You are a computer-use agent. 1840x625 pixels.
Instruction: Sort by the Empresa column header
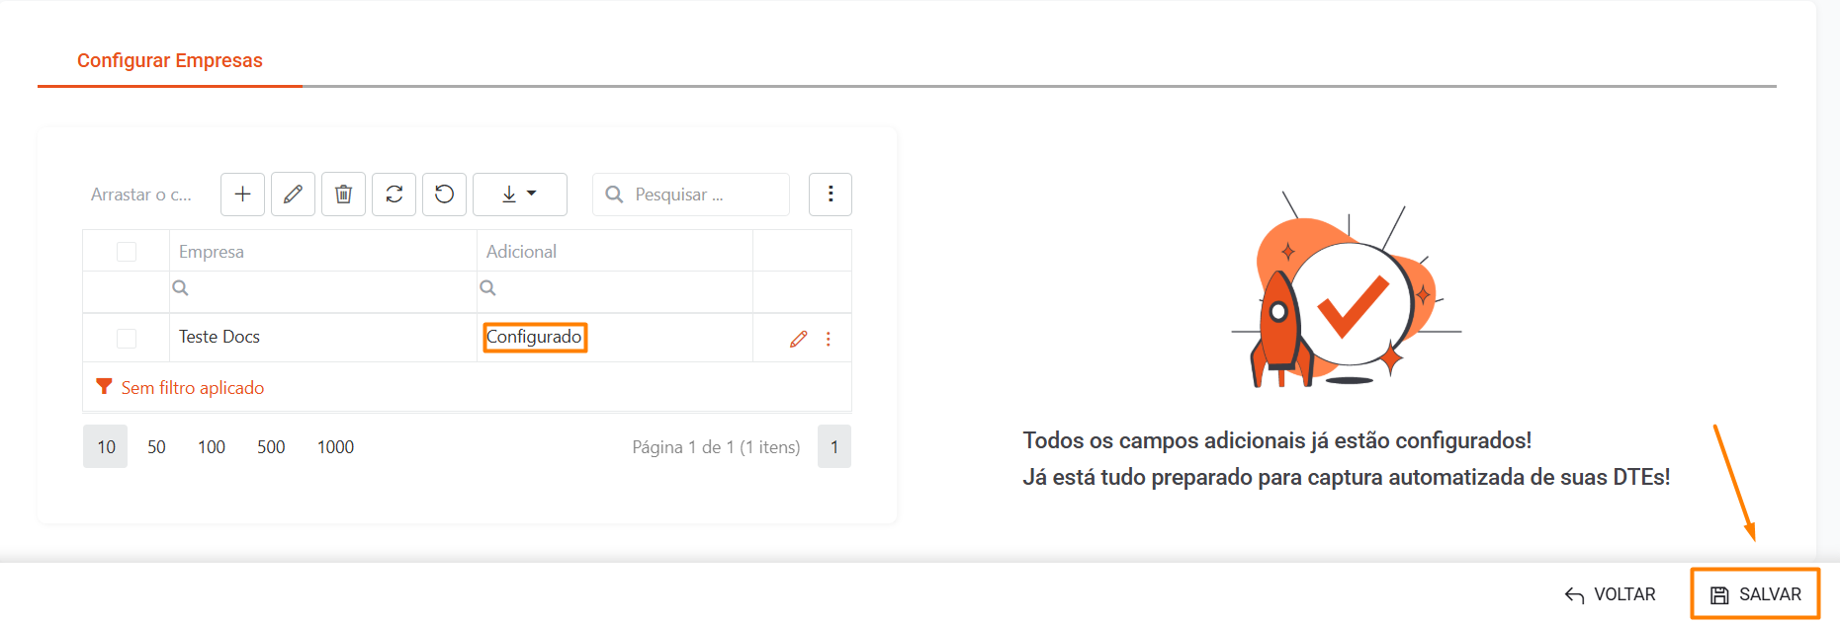pos(212,252)
